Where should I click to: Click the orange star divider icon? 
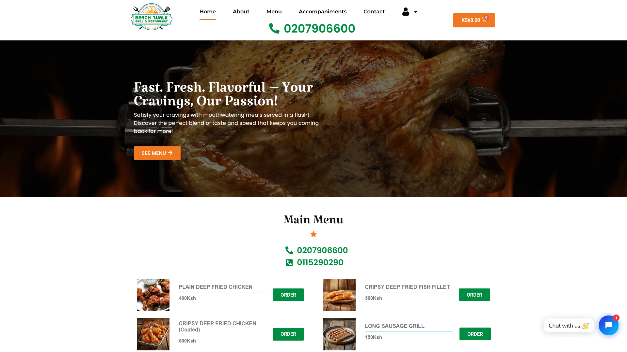pyautogui.click(x=313, y=234)
